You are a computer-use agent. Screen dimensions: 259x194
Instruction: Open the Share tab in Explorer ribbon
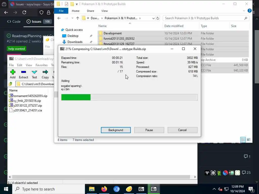click(90, 11)
